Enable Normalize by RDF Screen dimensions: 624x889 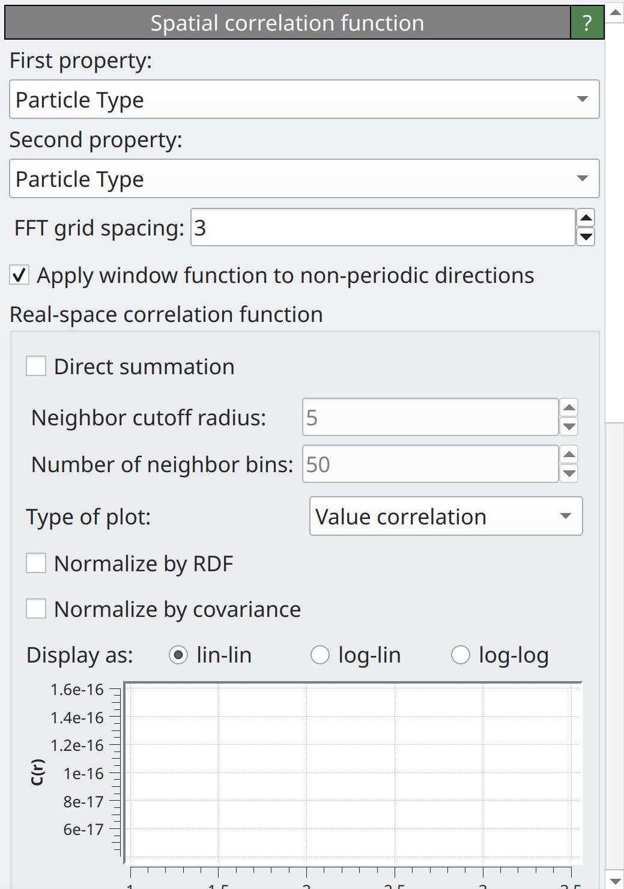[36, 563]
